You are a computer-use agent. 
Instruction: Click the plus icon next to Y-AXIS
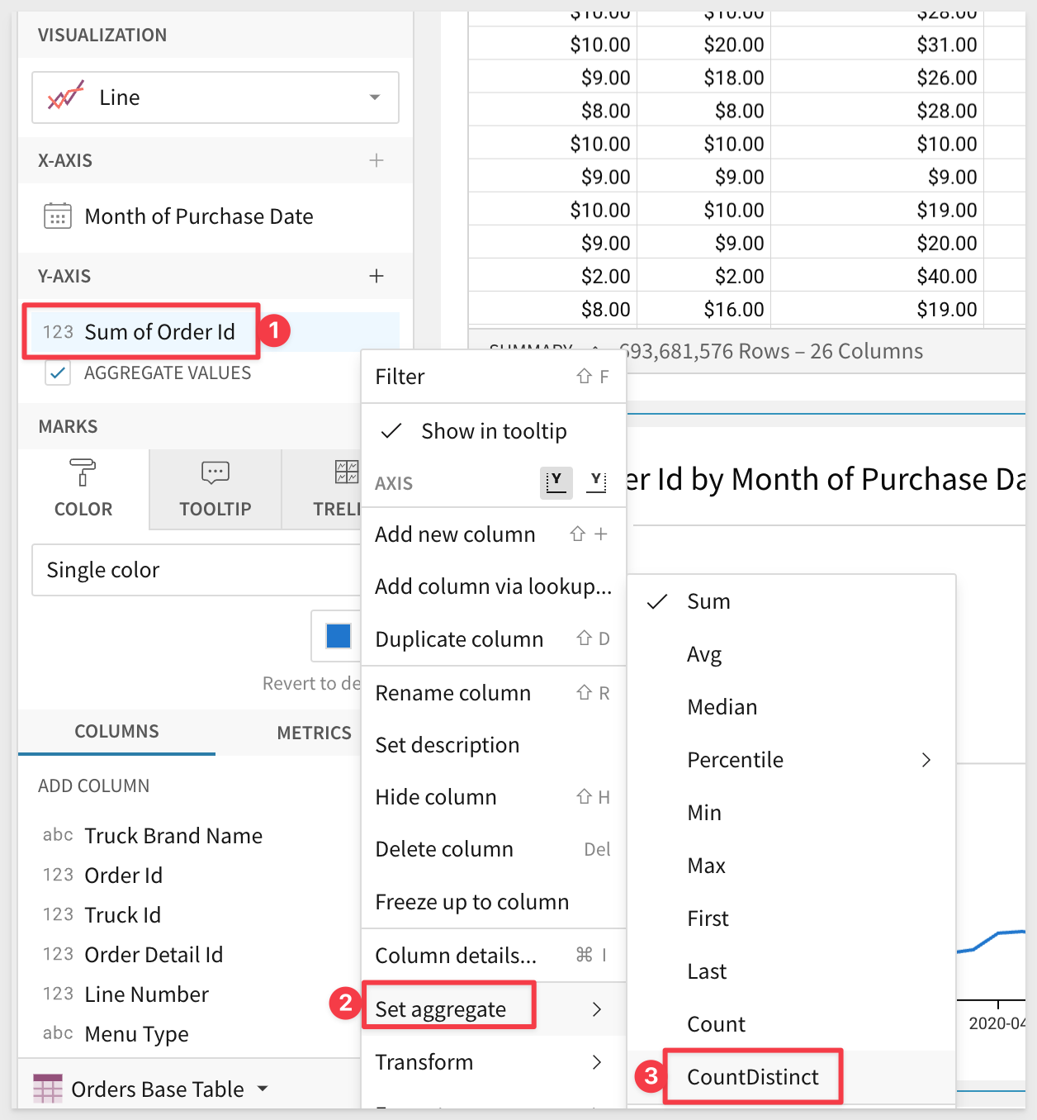pos(376,276)
